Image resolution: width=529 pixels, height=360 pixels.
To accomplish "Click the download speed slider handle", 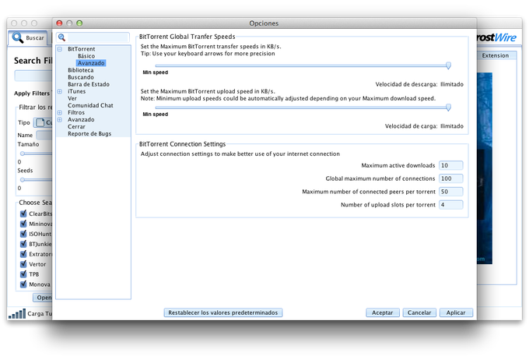I will click(448, 65).
